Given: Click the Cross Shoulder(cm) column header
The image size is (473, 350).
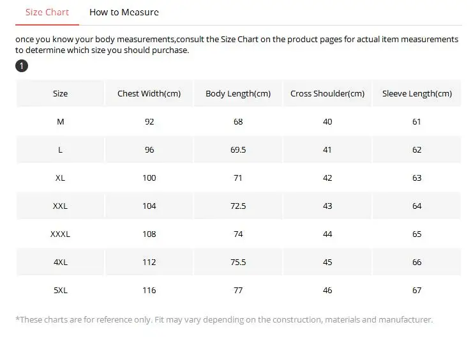Looking at the screenshot, I should (327, 93).
